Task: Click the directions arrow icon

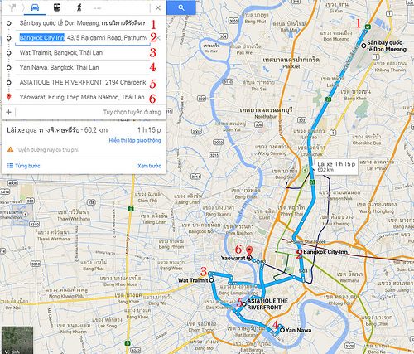Action: click(x=12, y=7)
